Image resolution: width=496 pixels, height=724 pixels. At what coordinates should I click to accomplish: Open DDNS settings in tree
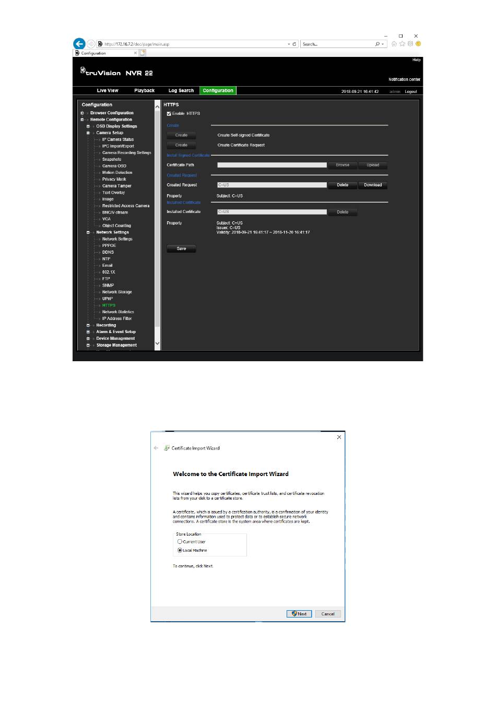tap(108, 252)
